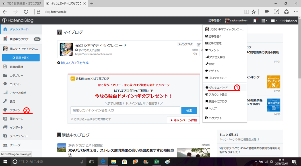Click the Hatena logo at top right

point(288,21)
